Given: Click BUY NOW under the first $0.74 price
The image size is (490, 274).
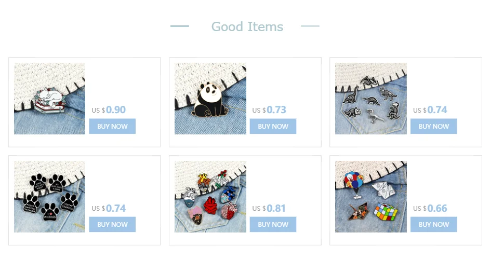Looking at the screenshot, I should 433,126.
